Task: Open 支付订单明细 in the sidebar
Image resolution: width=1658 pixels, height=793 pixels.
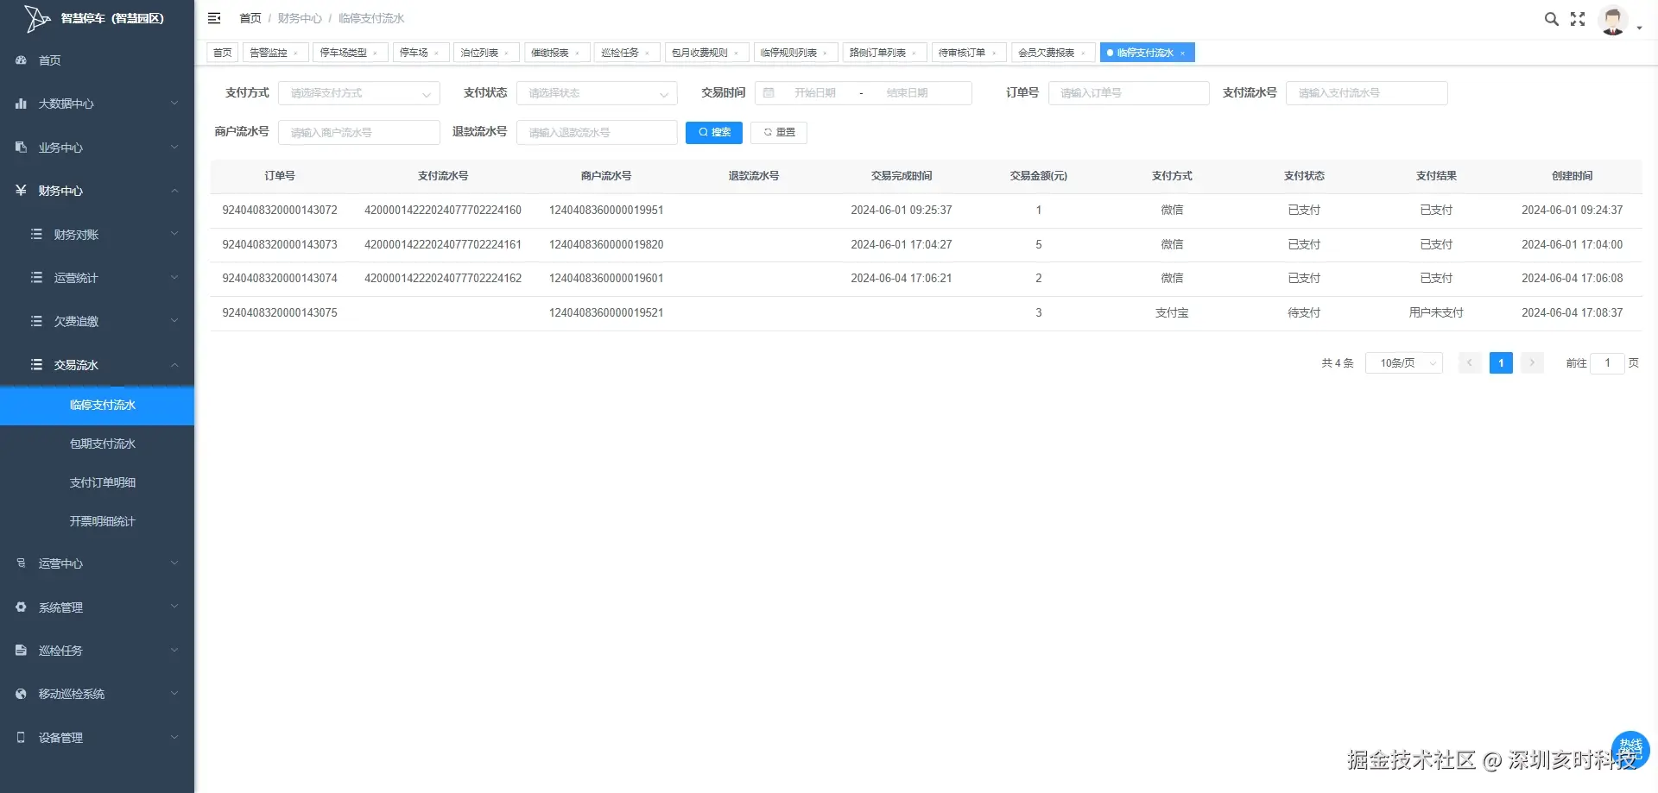Action: pyautogui.click(x=97, y=483)
